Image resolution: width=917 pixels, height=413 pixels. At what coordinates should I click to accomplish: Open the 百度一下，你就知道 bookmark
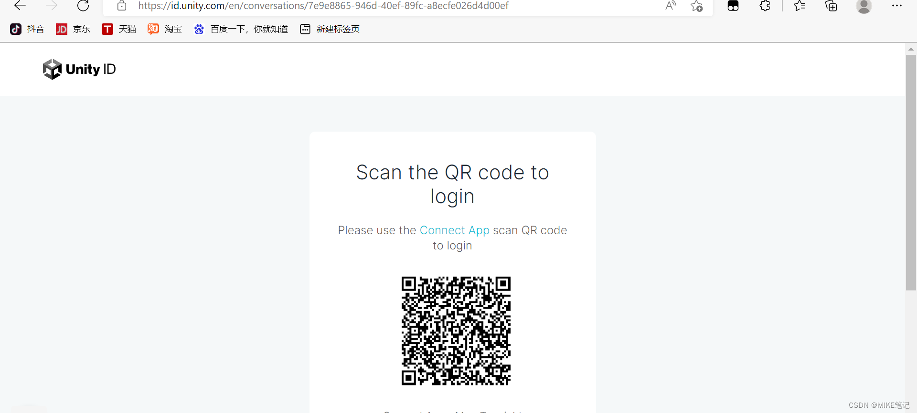(241, 29)
